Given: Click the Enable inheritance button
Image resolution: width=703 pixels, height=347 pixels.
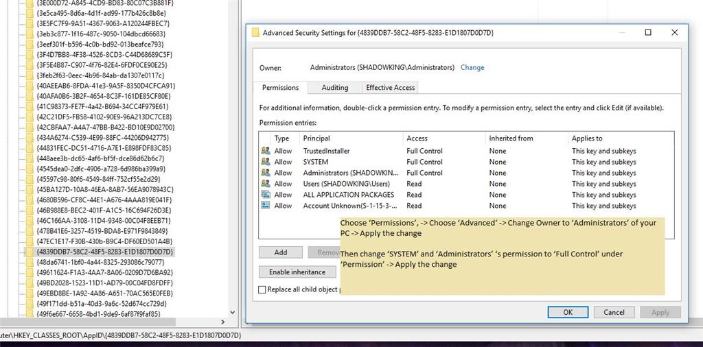Looking at the screenshot, I should pos(297,272).
